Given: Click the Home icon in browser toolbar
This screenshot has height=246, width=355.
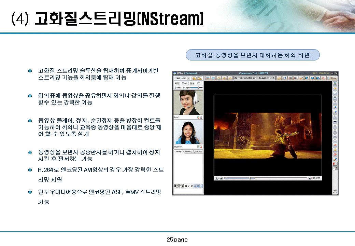Looking at the screenshot, I should [x=219, y=78].
